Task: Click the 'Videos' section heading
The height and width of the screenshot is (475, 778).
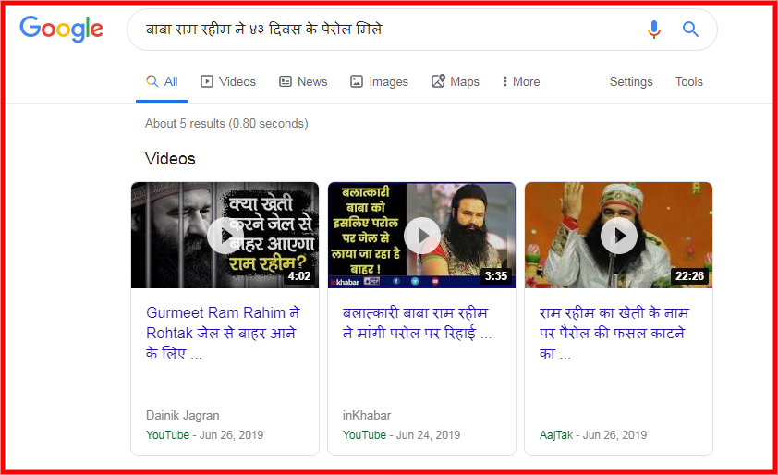Action: (170, 159)
